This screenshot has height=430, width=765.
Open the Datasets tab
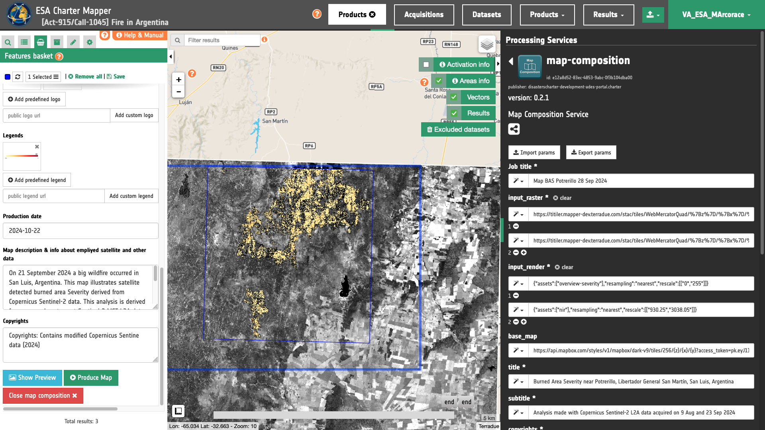coord(486,15)
